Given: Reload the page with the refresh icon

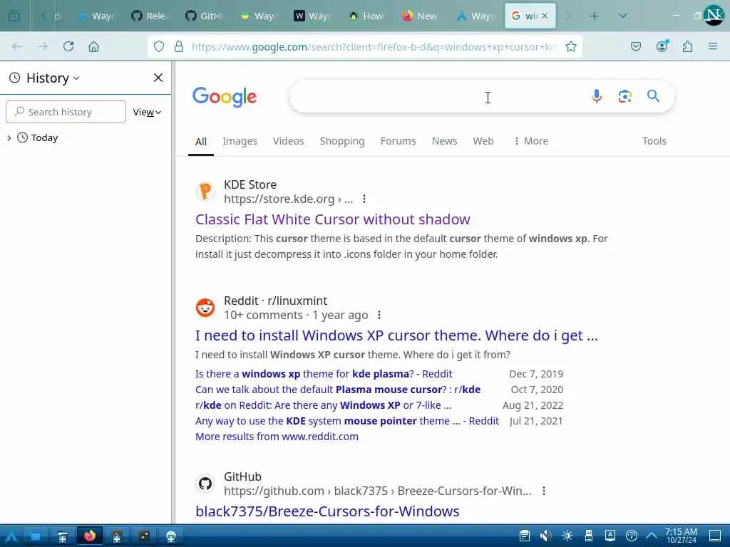Looking at the screenshot, I should click(68, 46).
